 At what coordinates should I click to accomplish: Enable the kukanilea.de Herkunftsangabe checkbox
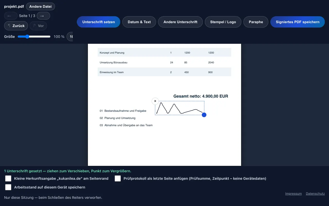coord(8,178)
